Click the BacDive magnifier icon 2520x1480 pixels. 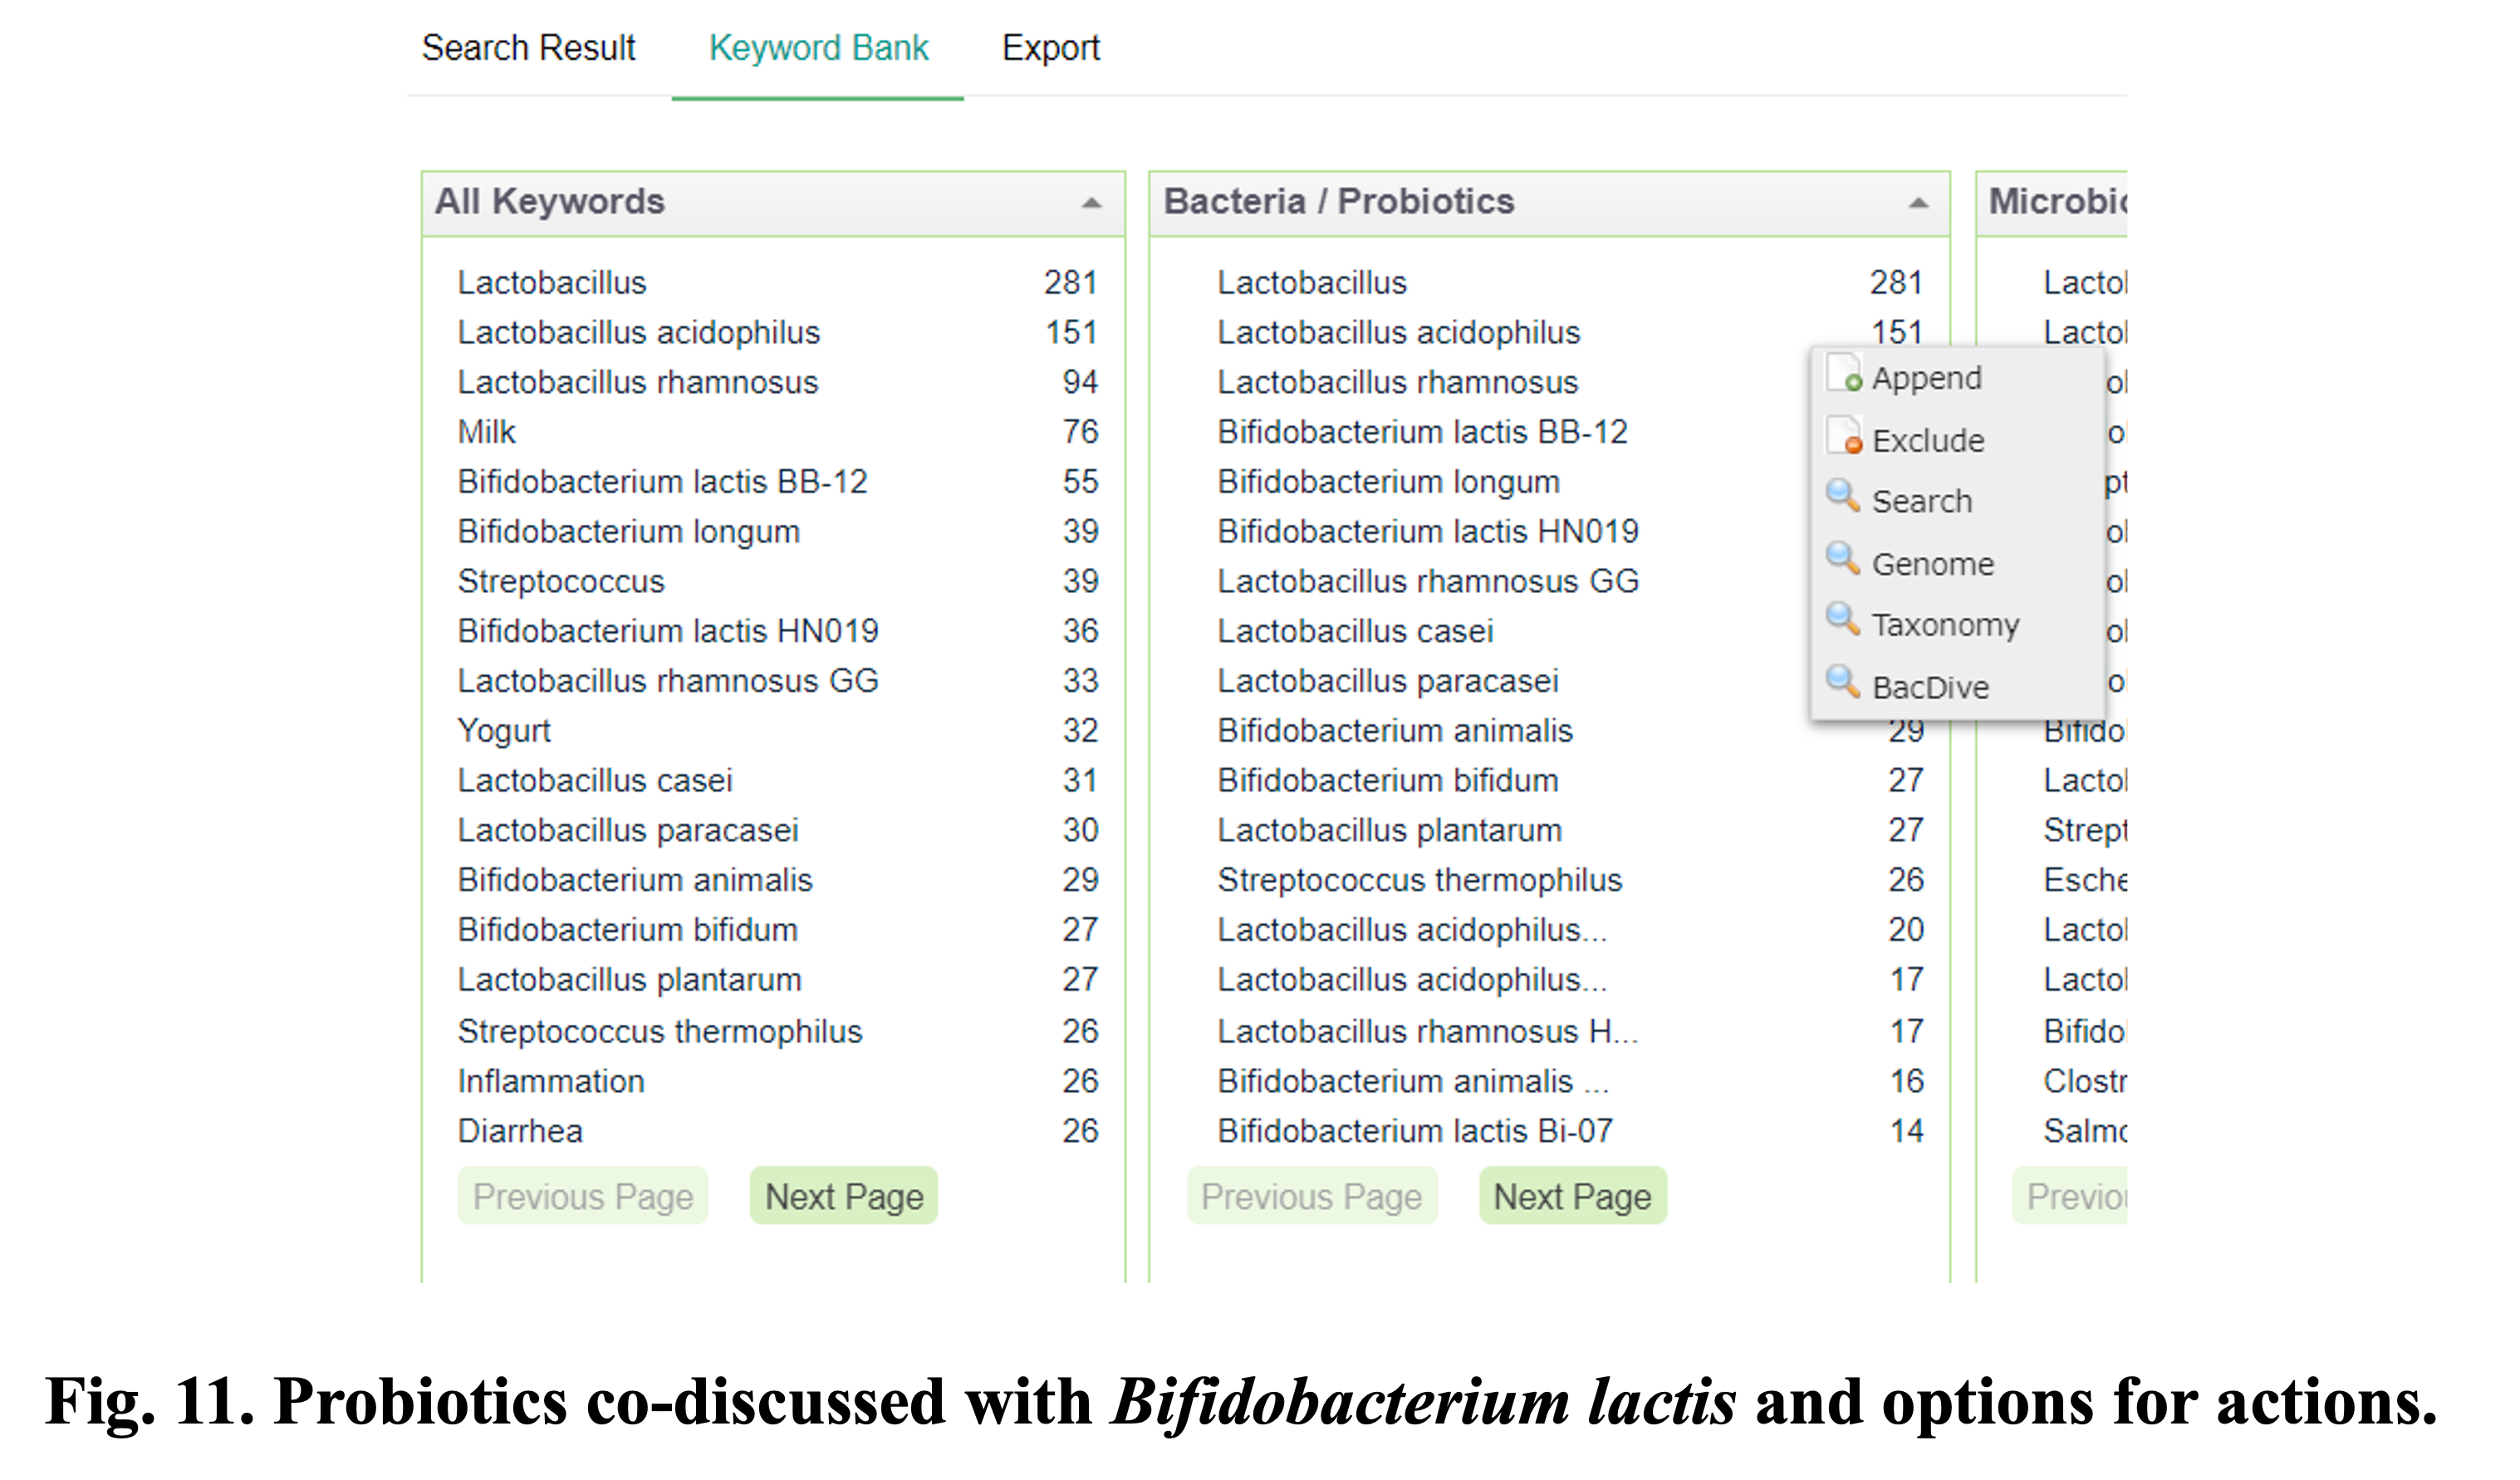click(x=1842, y=683)
